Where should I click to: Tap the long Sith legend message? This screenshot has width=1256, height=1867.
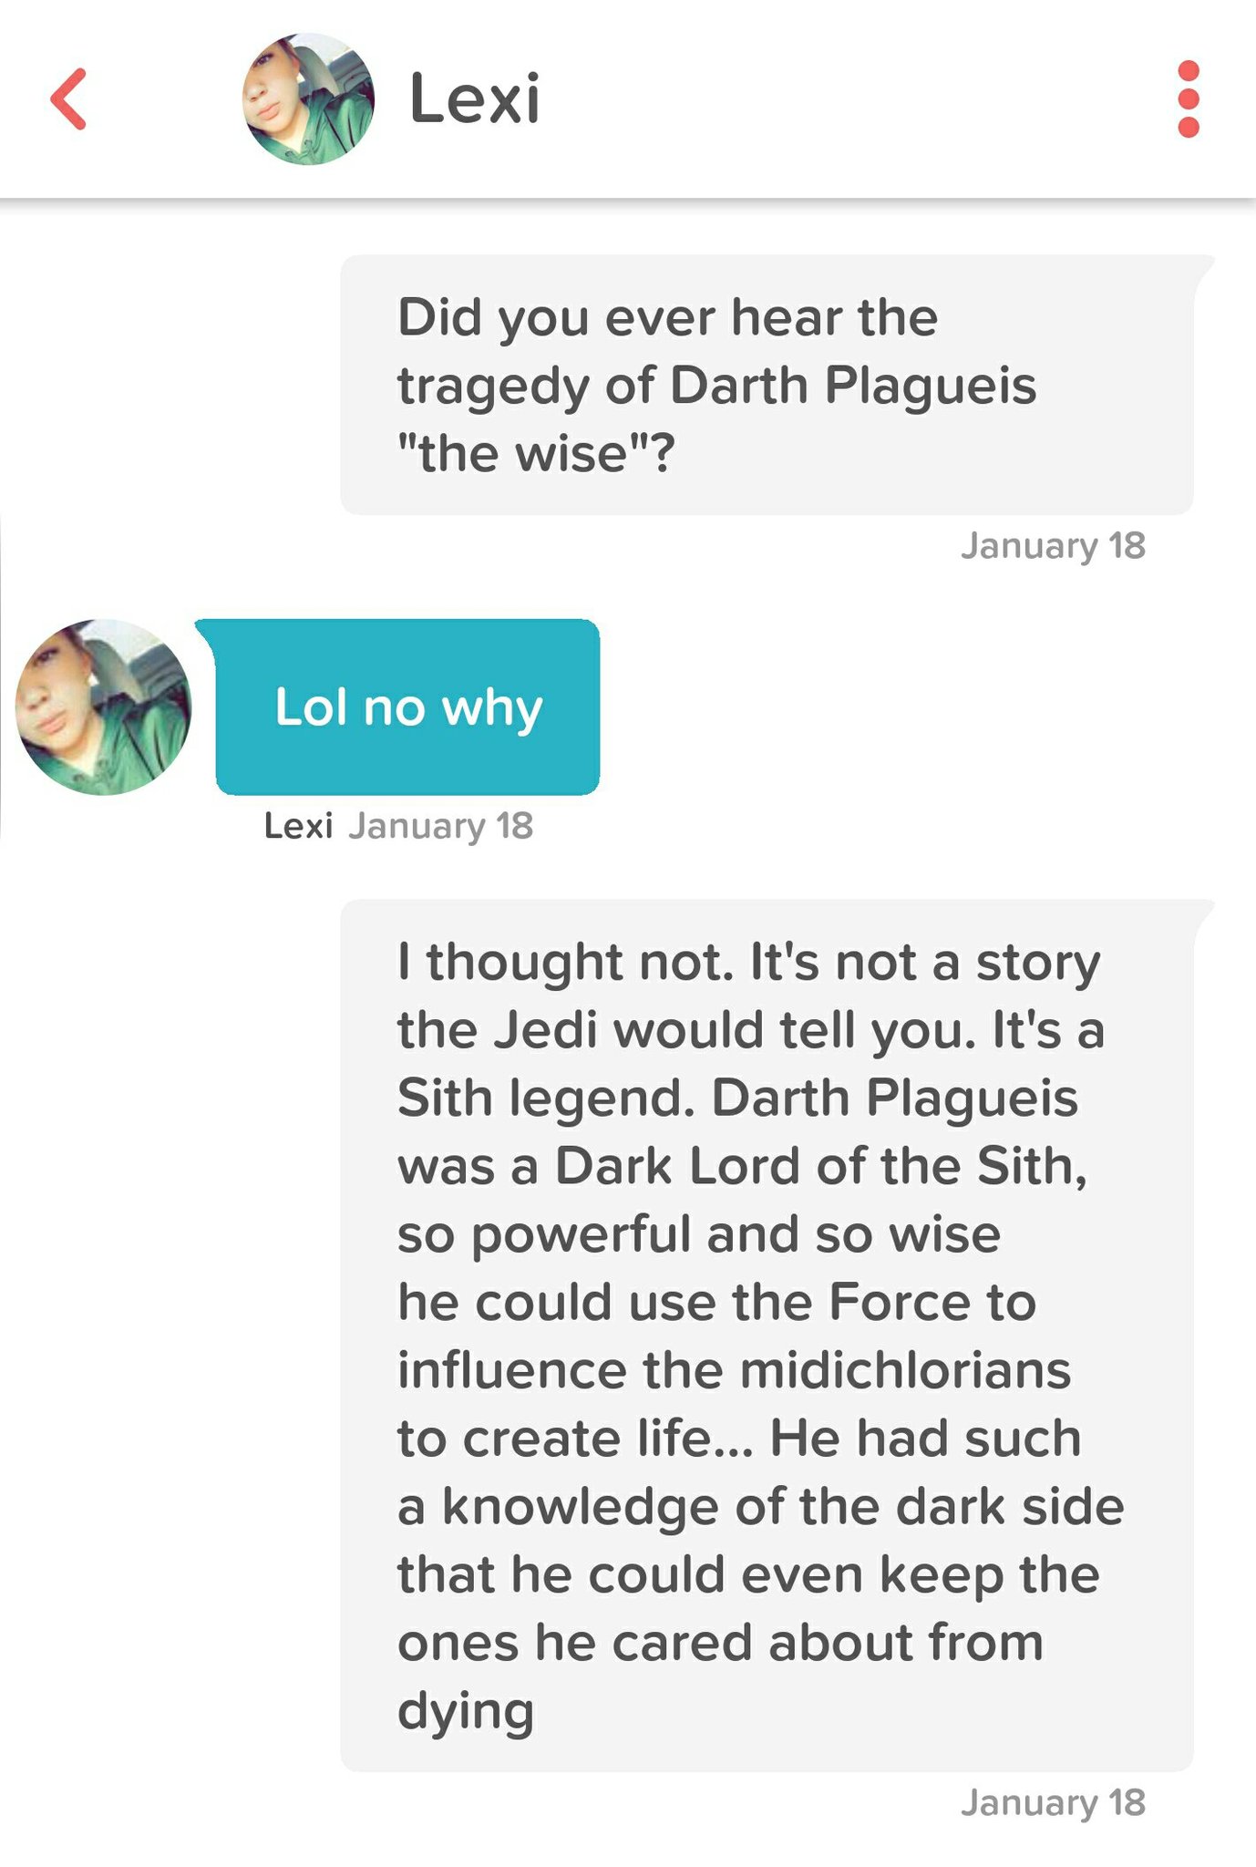767,1336
